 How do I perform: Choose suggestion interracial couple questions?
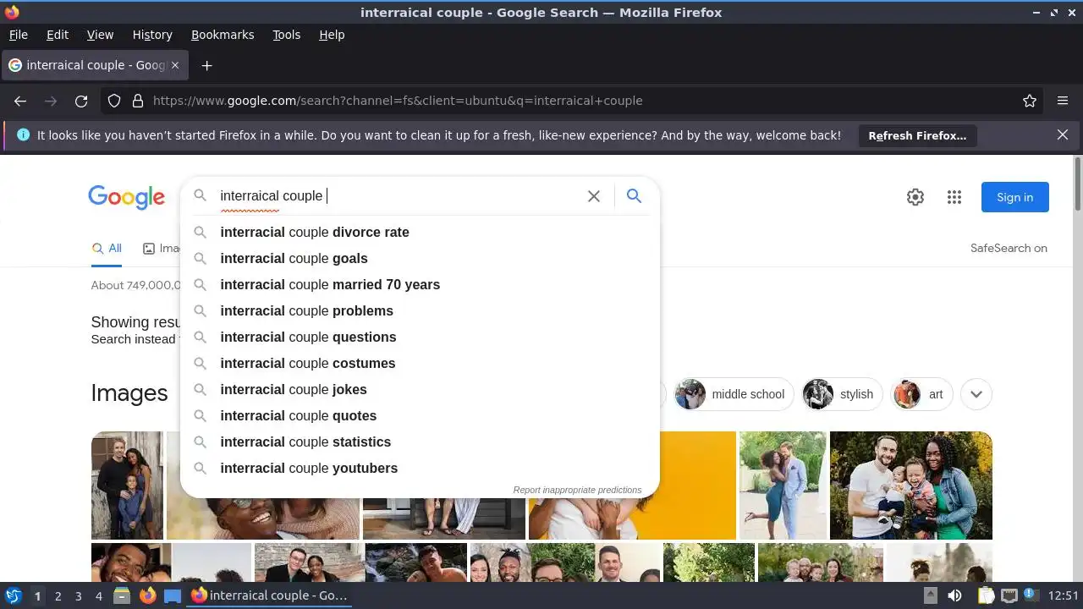click(420, 337)
